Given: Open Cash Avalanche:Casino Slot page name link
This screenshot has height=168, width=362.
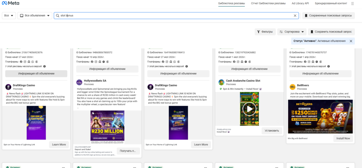Looking at the screenshot, I should click(x=243, y=81).
